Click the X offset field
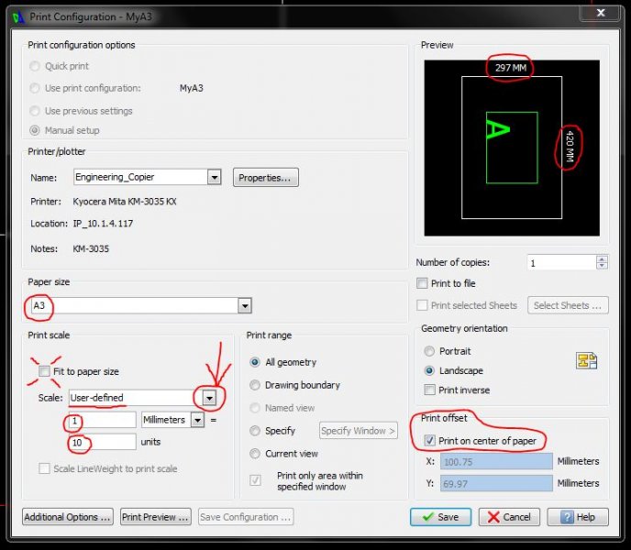Viewport: 631px width, 550px height. pyautogui.click(x=496, y=461)
